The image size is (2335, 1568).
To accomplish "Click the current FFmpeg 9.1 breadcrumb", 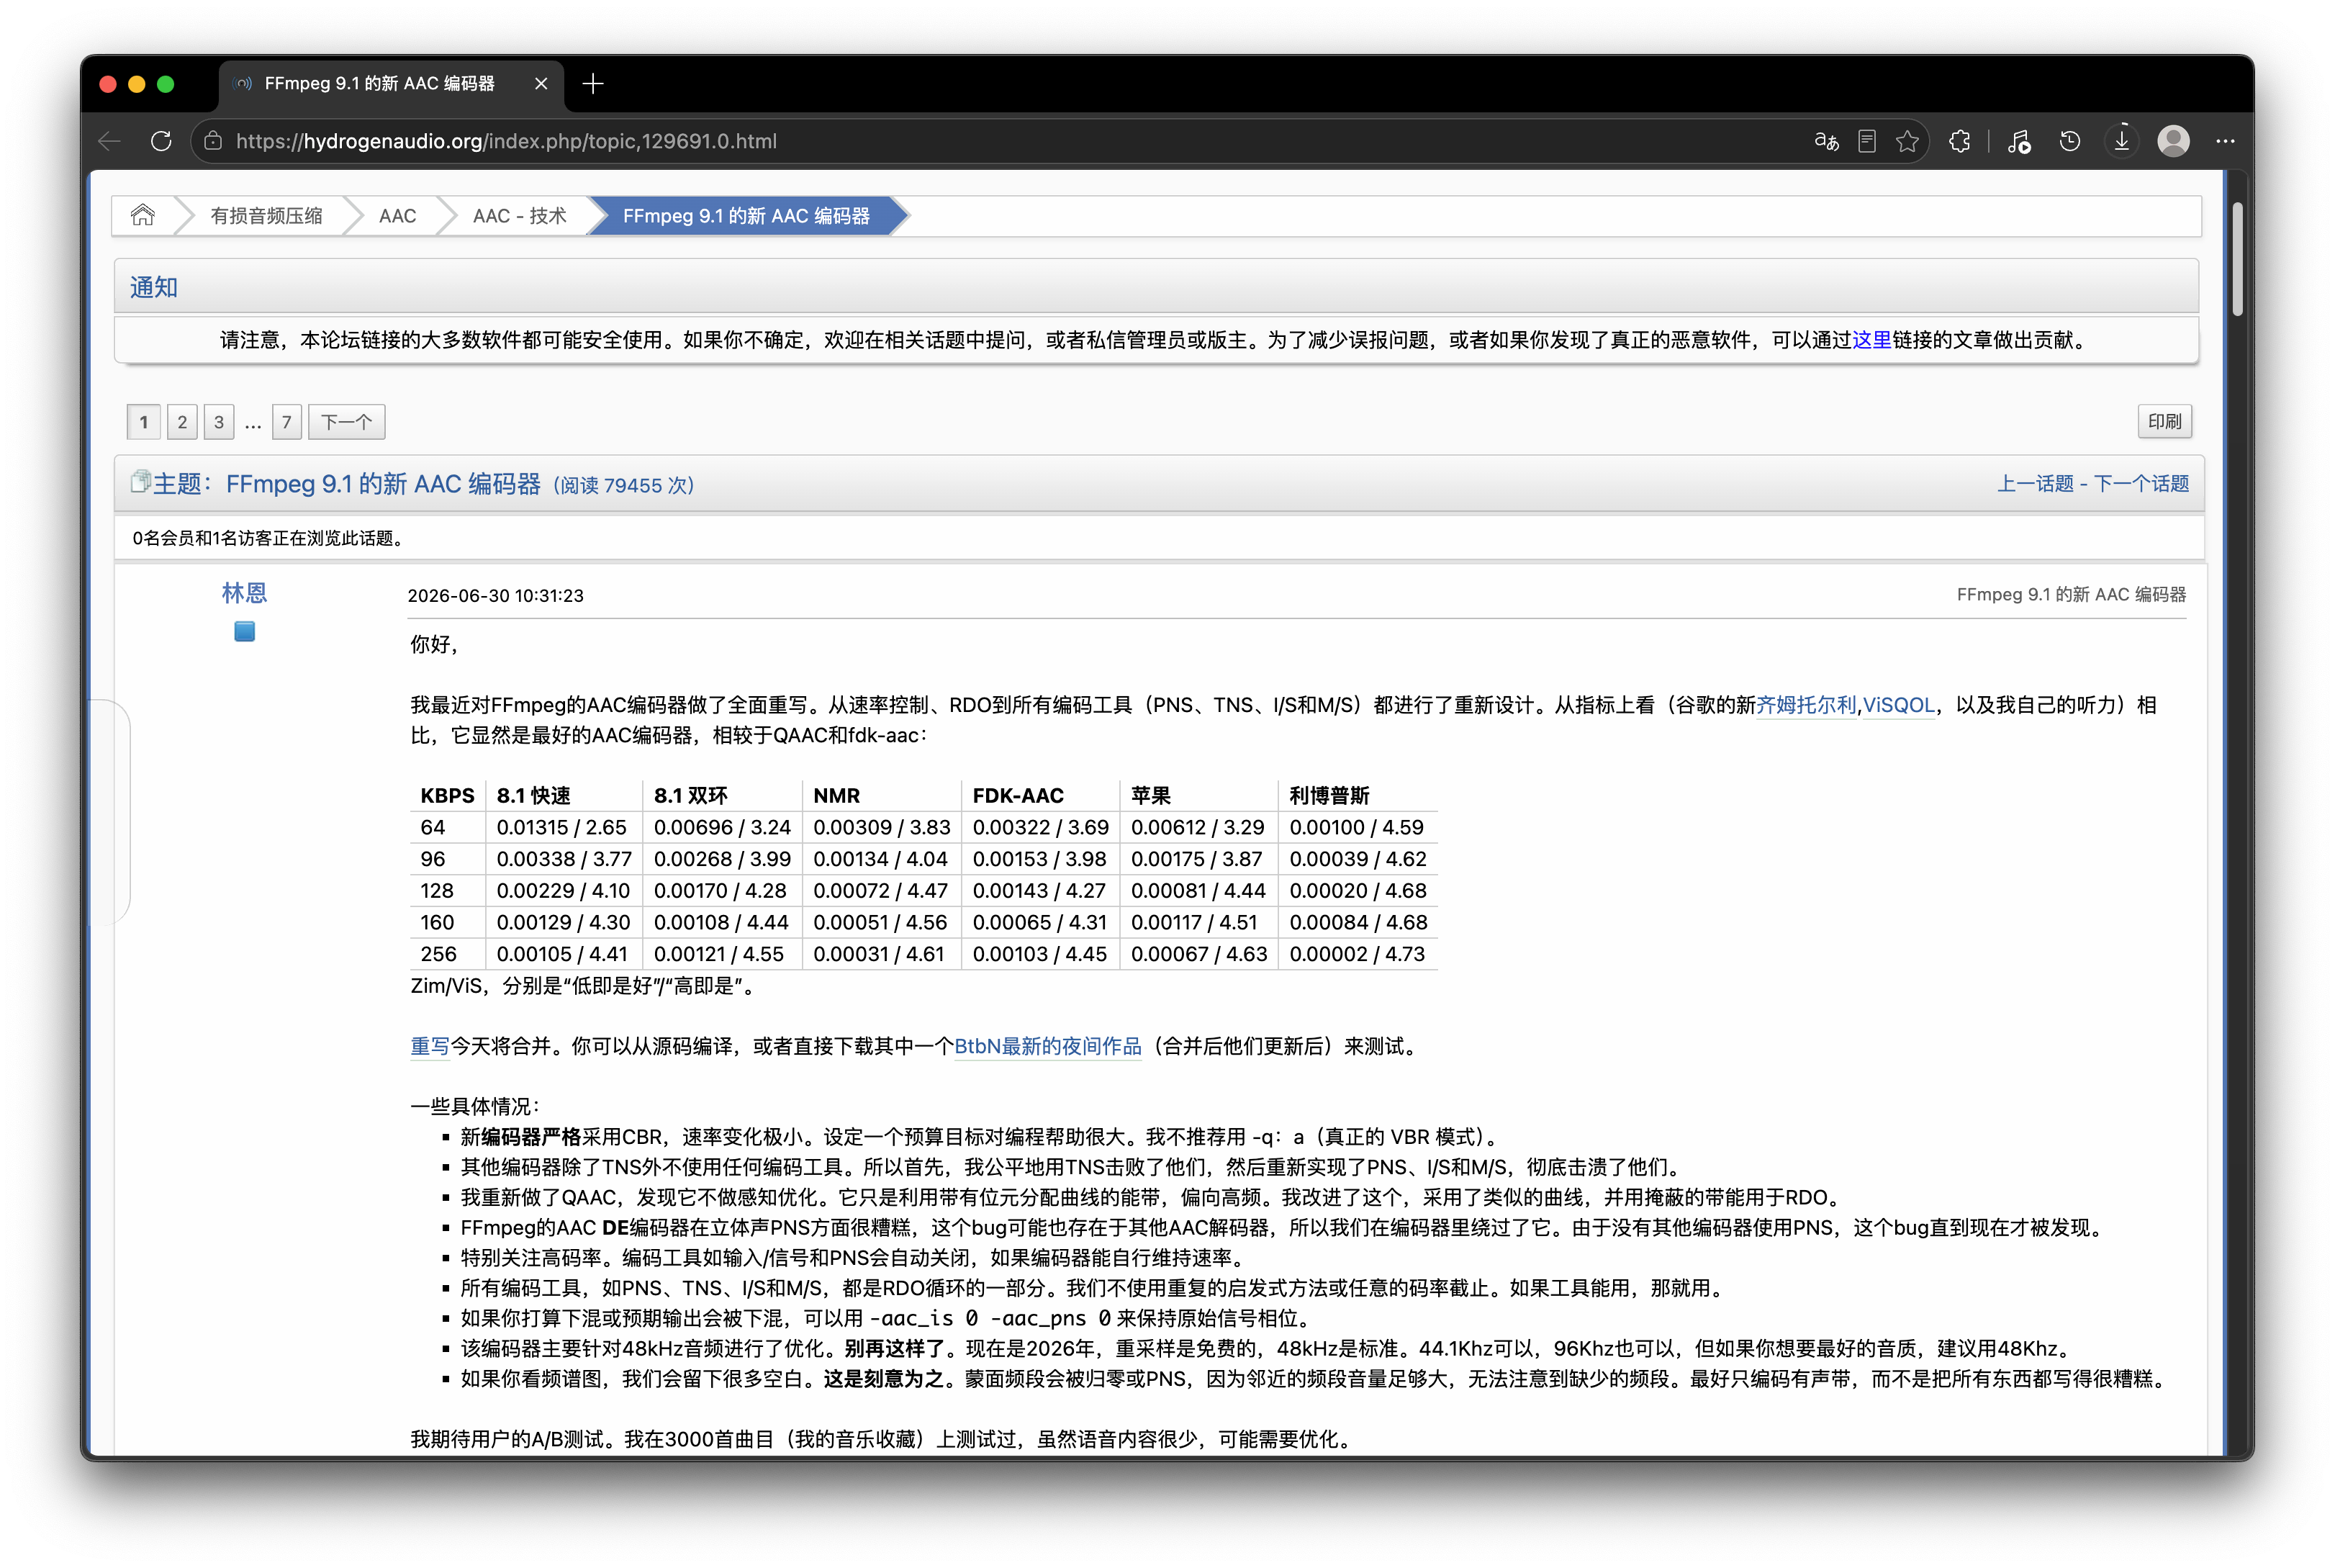I will [x=746, y=216].
